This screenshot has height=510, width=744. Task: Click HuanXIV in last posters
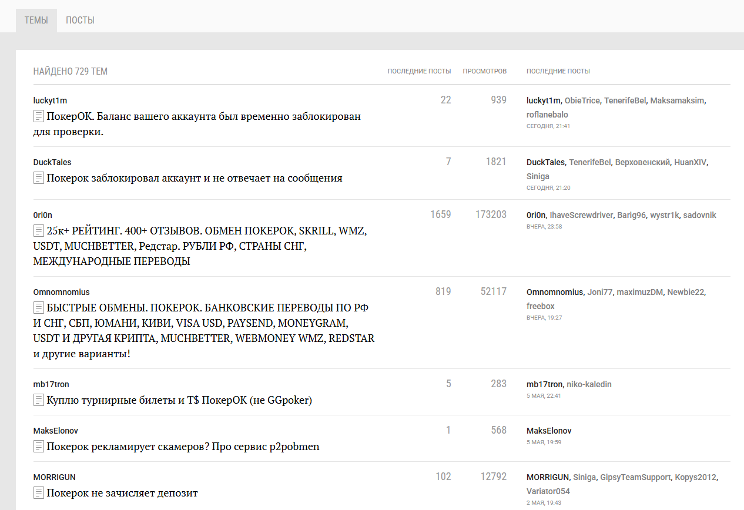[691, 162]
